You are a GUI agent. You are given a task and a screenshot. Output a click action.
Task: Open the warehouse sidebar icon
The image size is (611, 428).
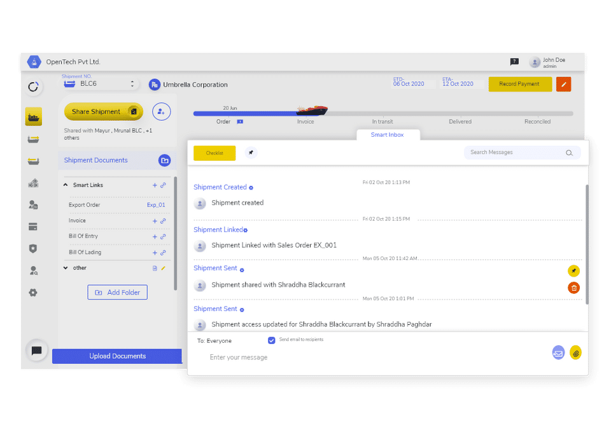coord(33,183)
